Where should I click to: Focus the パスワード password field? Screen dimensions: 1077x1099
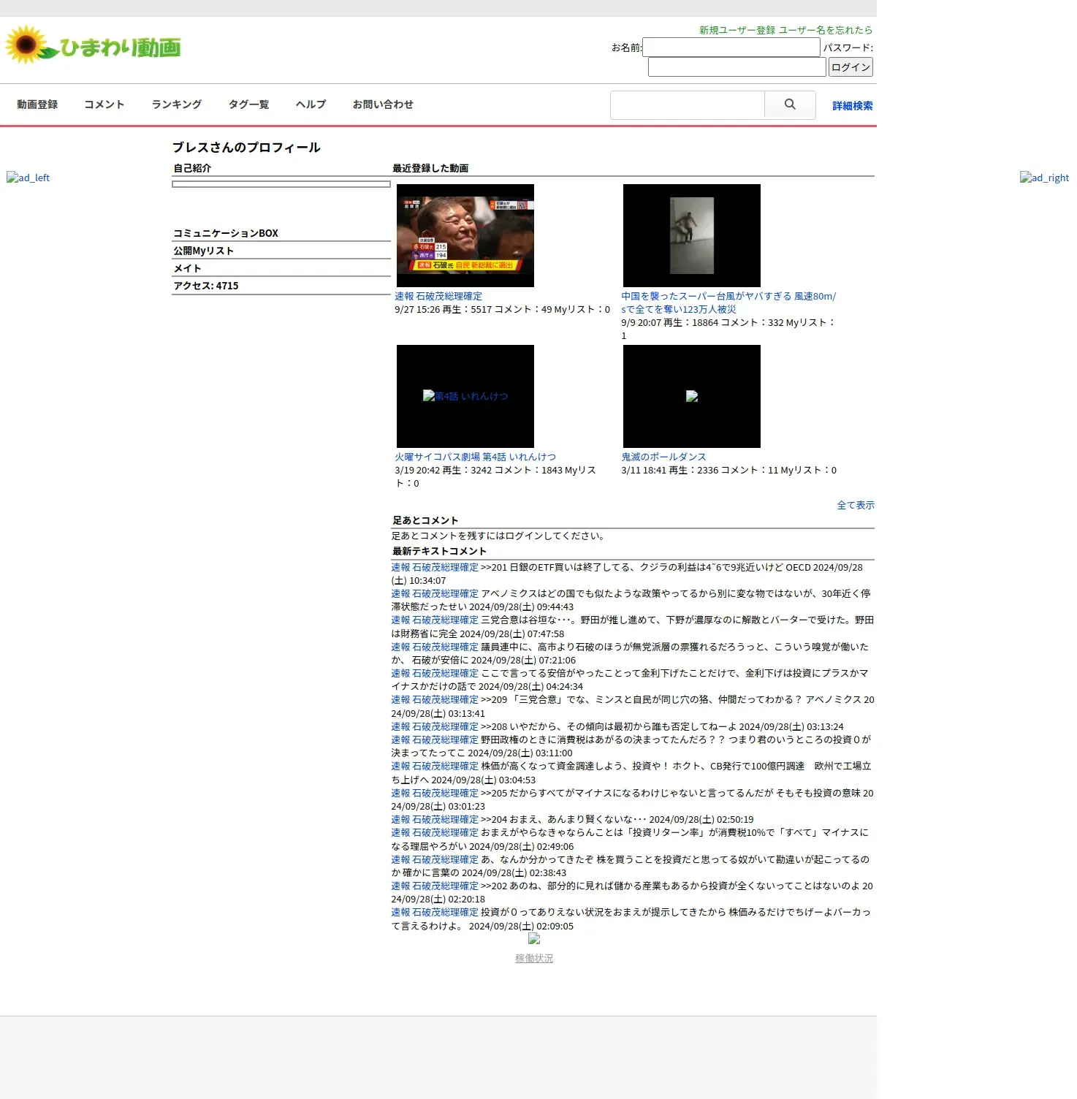(x=737, y=67)
